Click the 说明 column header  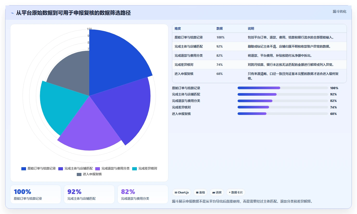(x=251, y=29)
